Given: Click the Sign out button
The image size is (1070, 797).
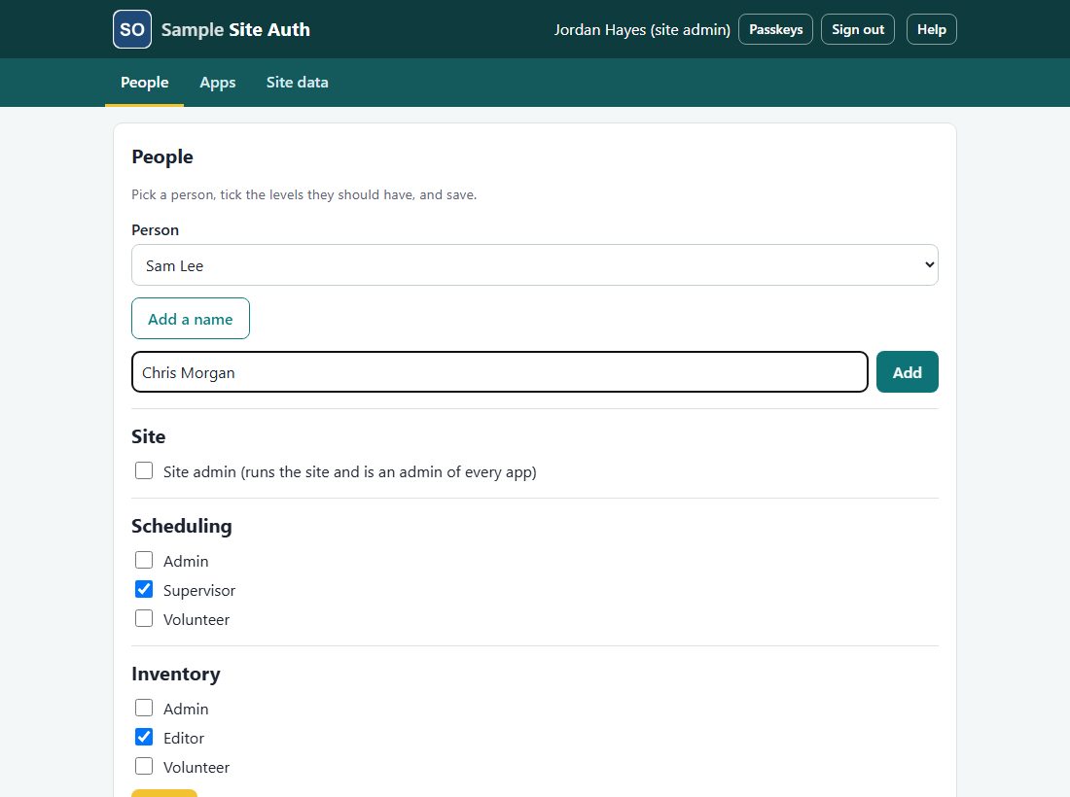Looking at the screenshot, I should (x=857, y=29).
